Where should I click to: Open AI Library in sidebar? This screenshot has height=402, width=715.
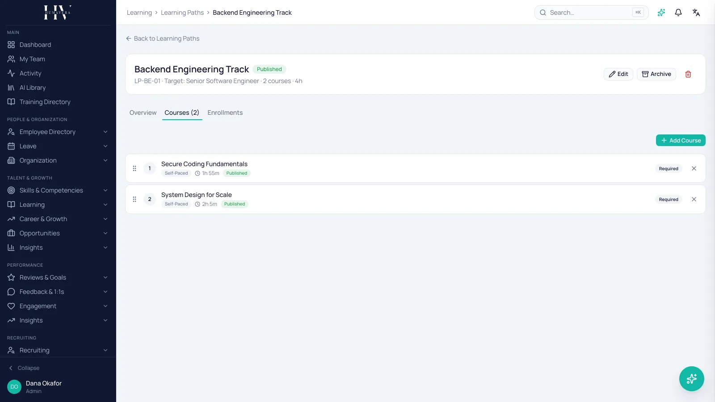(58, 88)
